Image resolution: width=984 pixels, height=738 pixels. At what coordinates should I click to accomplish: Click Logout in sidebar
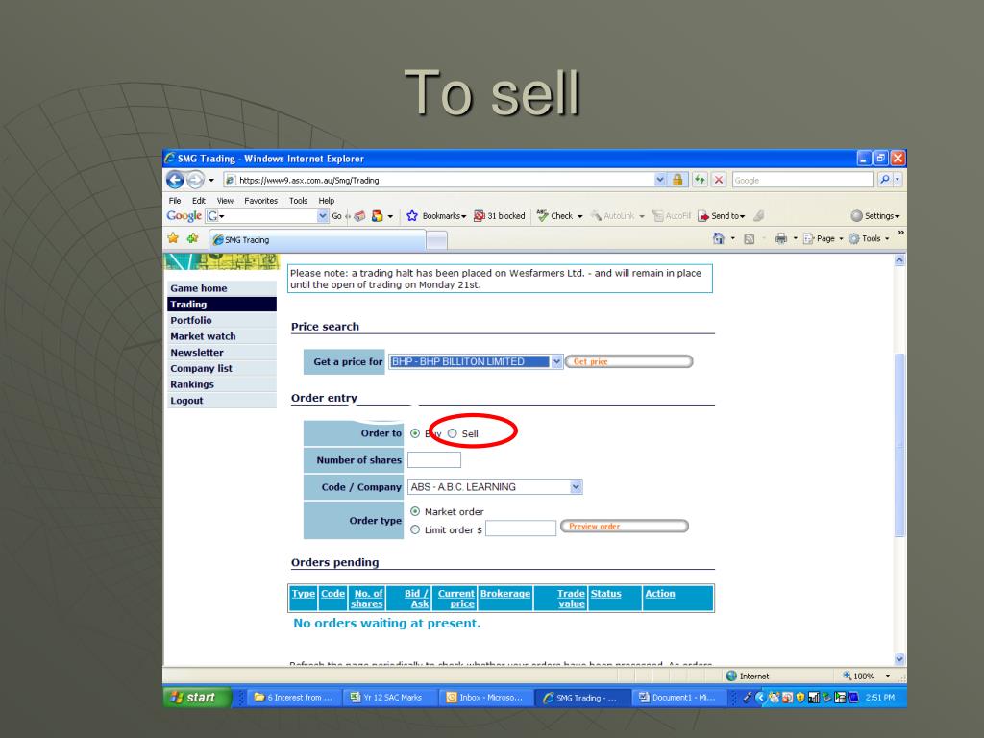pos(222,401)
